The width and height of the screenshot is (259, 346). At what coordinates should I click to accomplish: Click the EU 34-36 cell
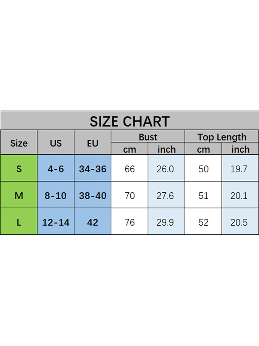93,168
